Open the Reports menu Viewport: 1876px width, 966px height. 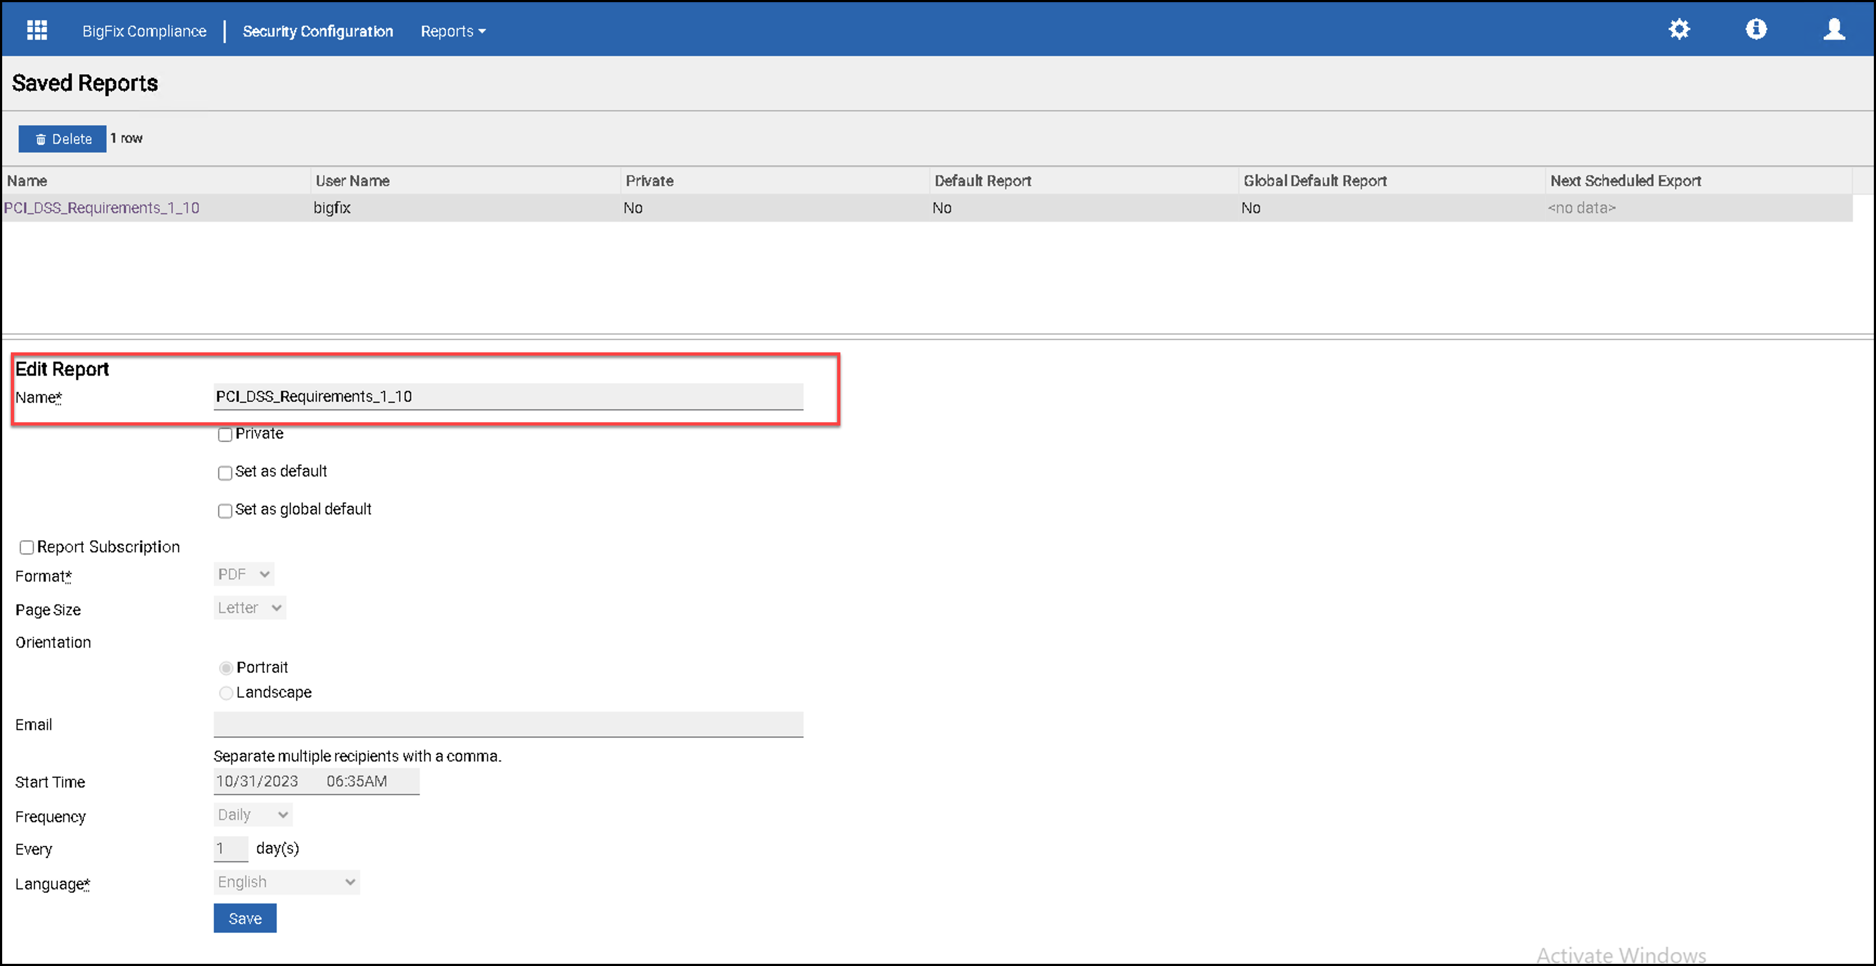[x=452, y=31]
